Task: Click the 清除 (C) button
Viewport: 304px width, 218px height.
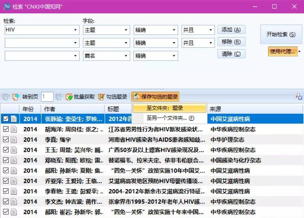Action: (231, 54)
